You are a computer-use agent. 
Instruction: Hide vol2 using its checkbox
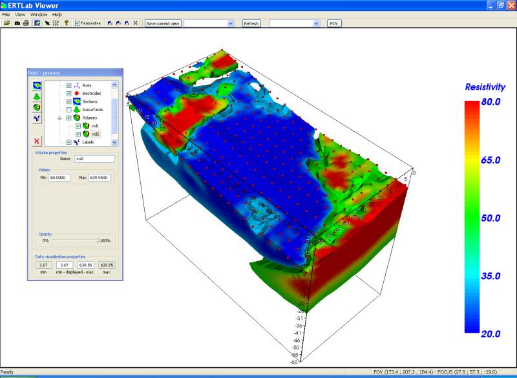tap(78, 134)
